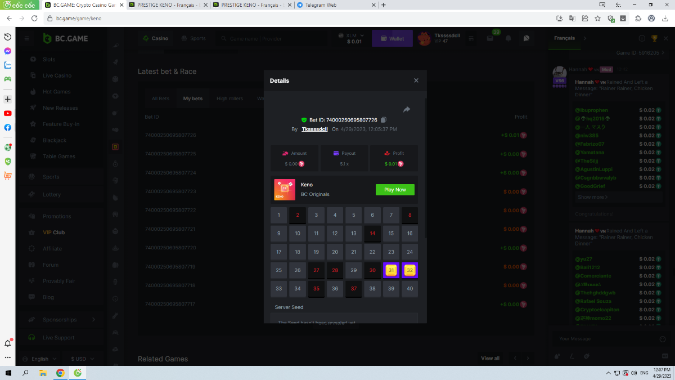Click the notification bell in header

point(508,38)
